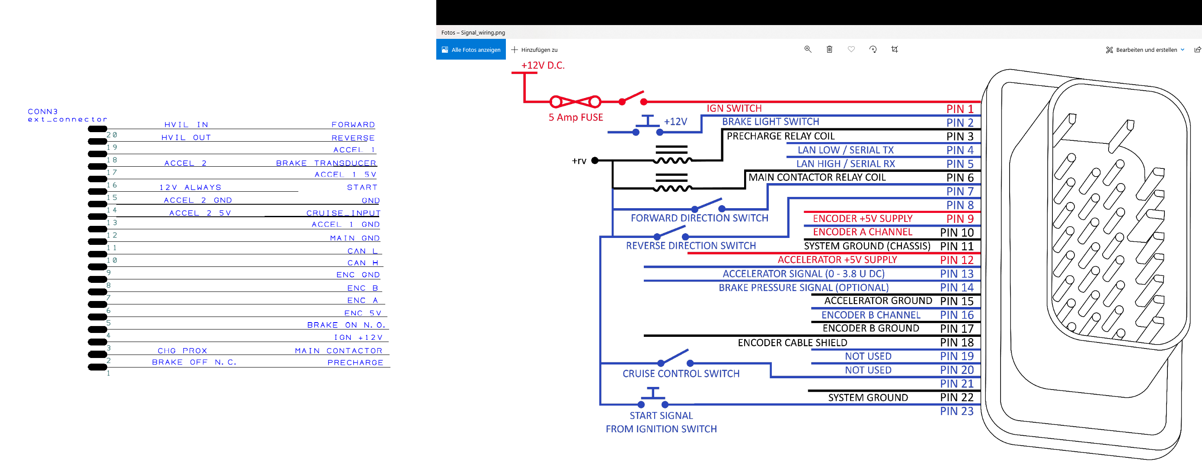Rotate the image with rotate icon
The height and width of the screenshot is (472, 1202).
coord(873,49)
